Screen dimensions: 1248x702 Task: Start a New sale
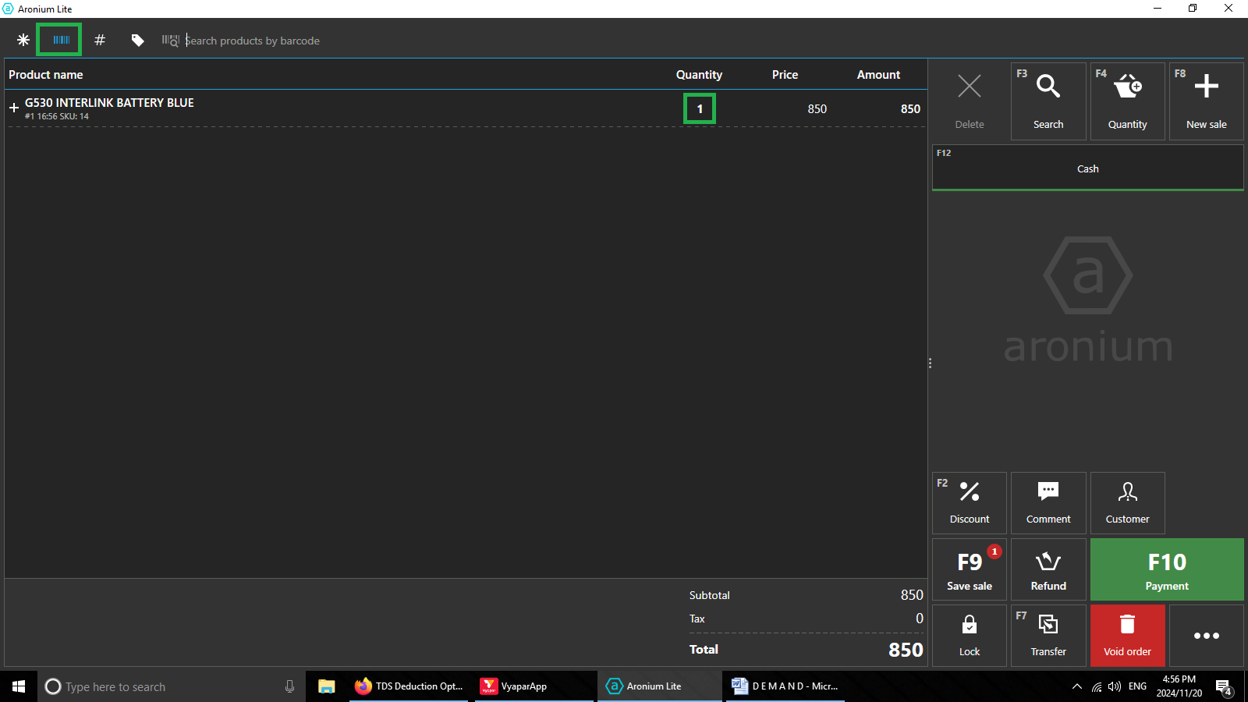[x=1206, y=101]
